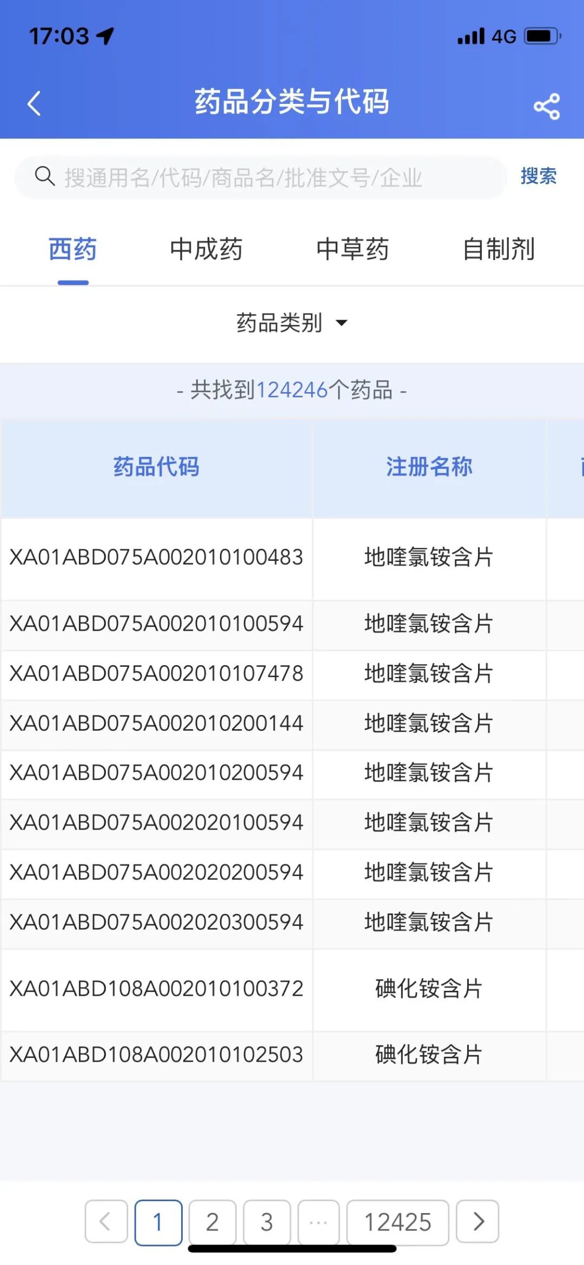Open the 药品类别 dropdown
This screenshot has width=584, height=1265.
coord(292,323)
